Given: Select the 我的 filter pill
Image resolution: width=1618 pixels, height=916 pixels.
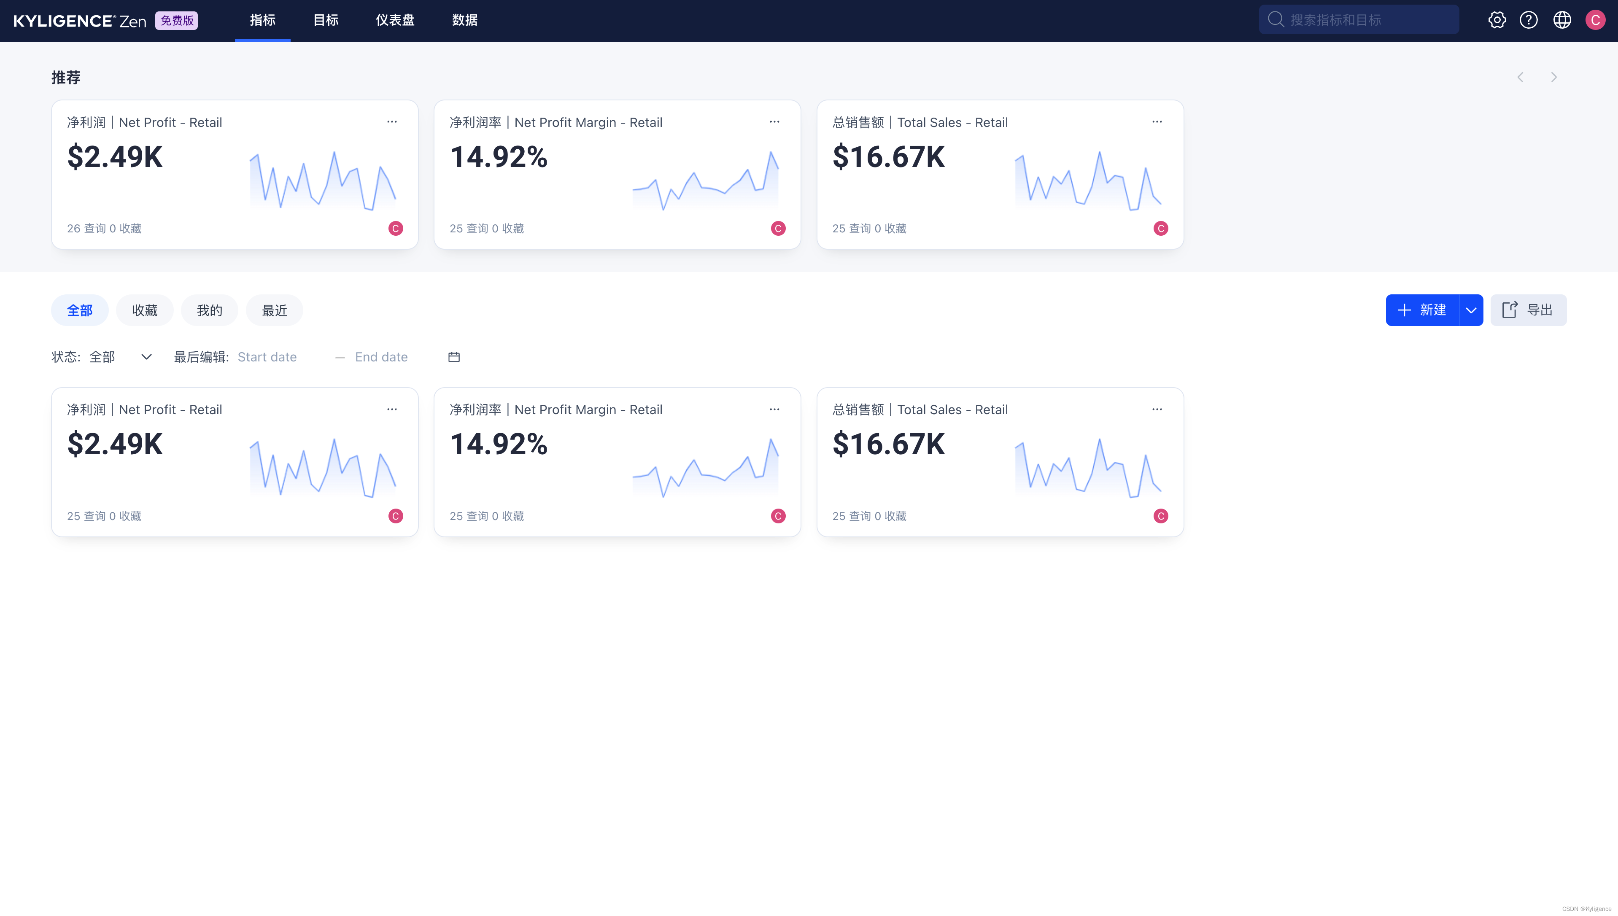Looking at the screenshot, I should [210, 310].
